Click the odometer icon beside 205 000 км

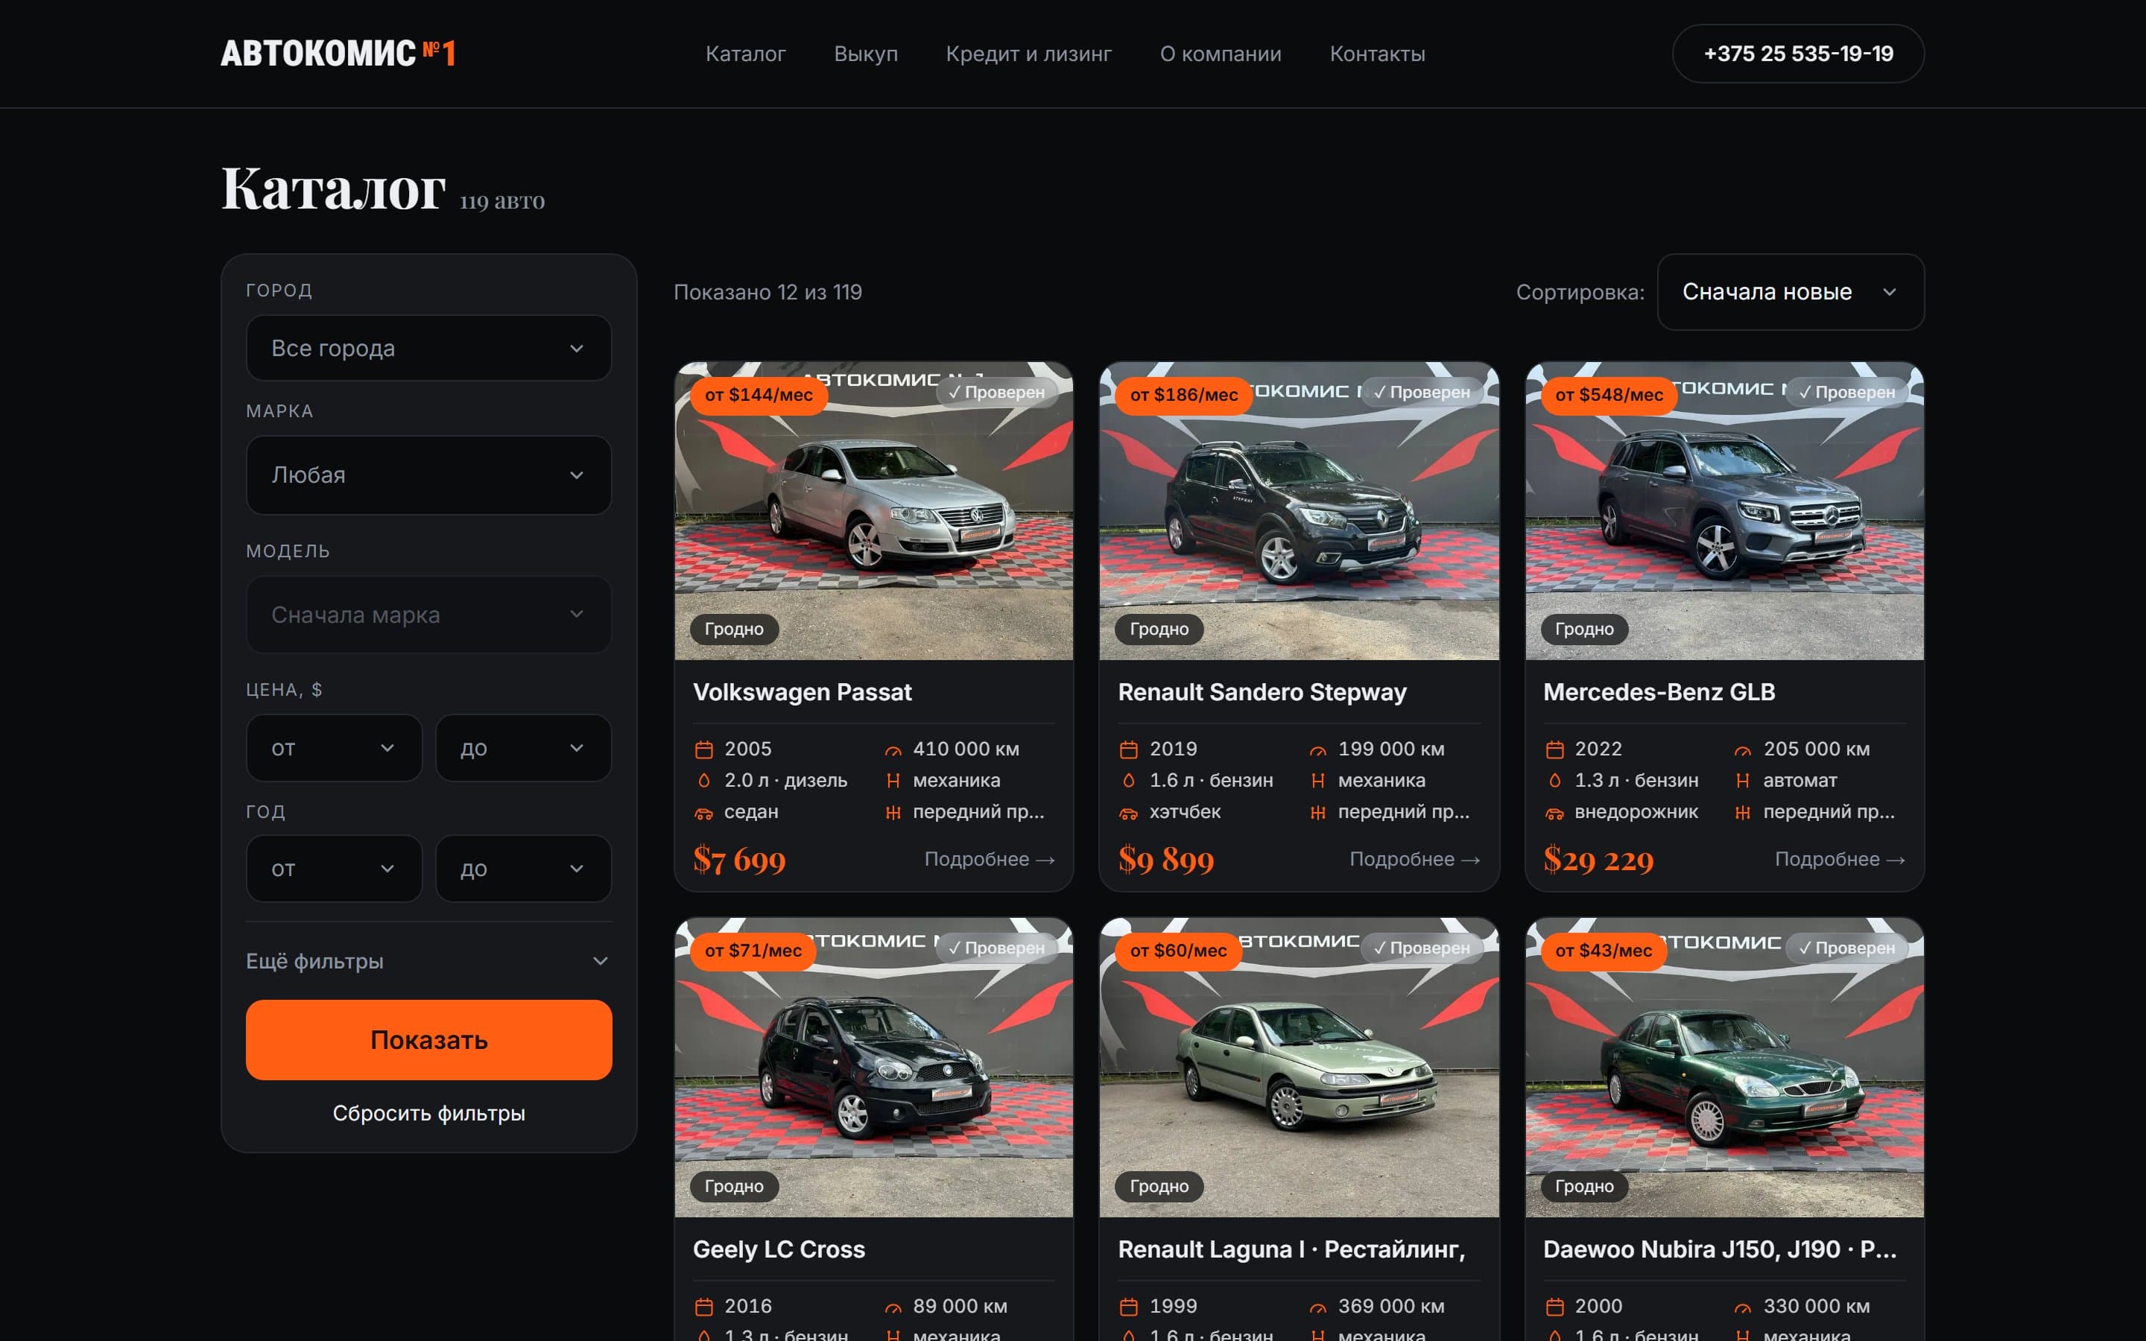pos(1743,749)
